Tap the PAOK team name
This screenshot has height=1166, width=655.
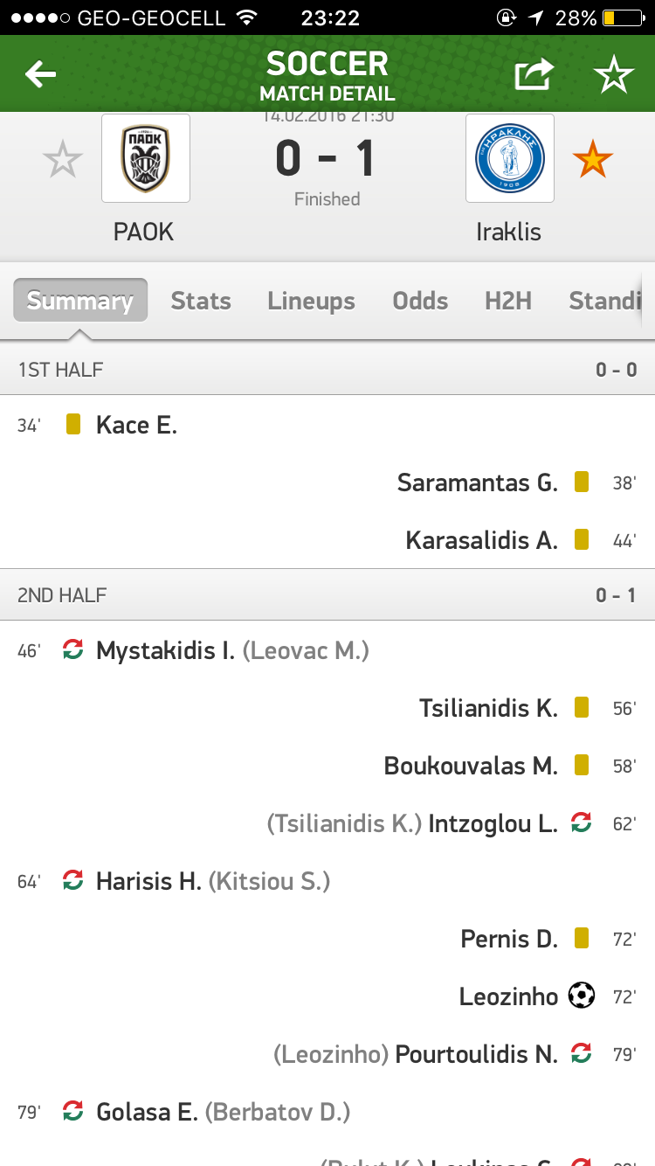pos(144,232)
